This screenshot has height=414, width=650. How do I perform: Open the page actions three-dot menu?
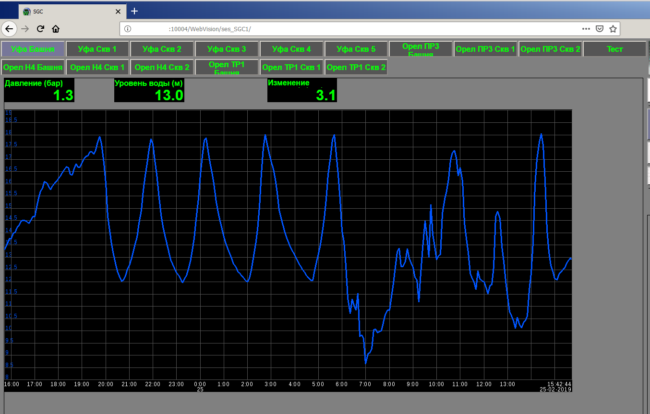[586, 29]
